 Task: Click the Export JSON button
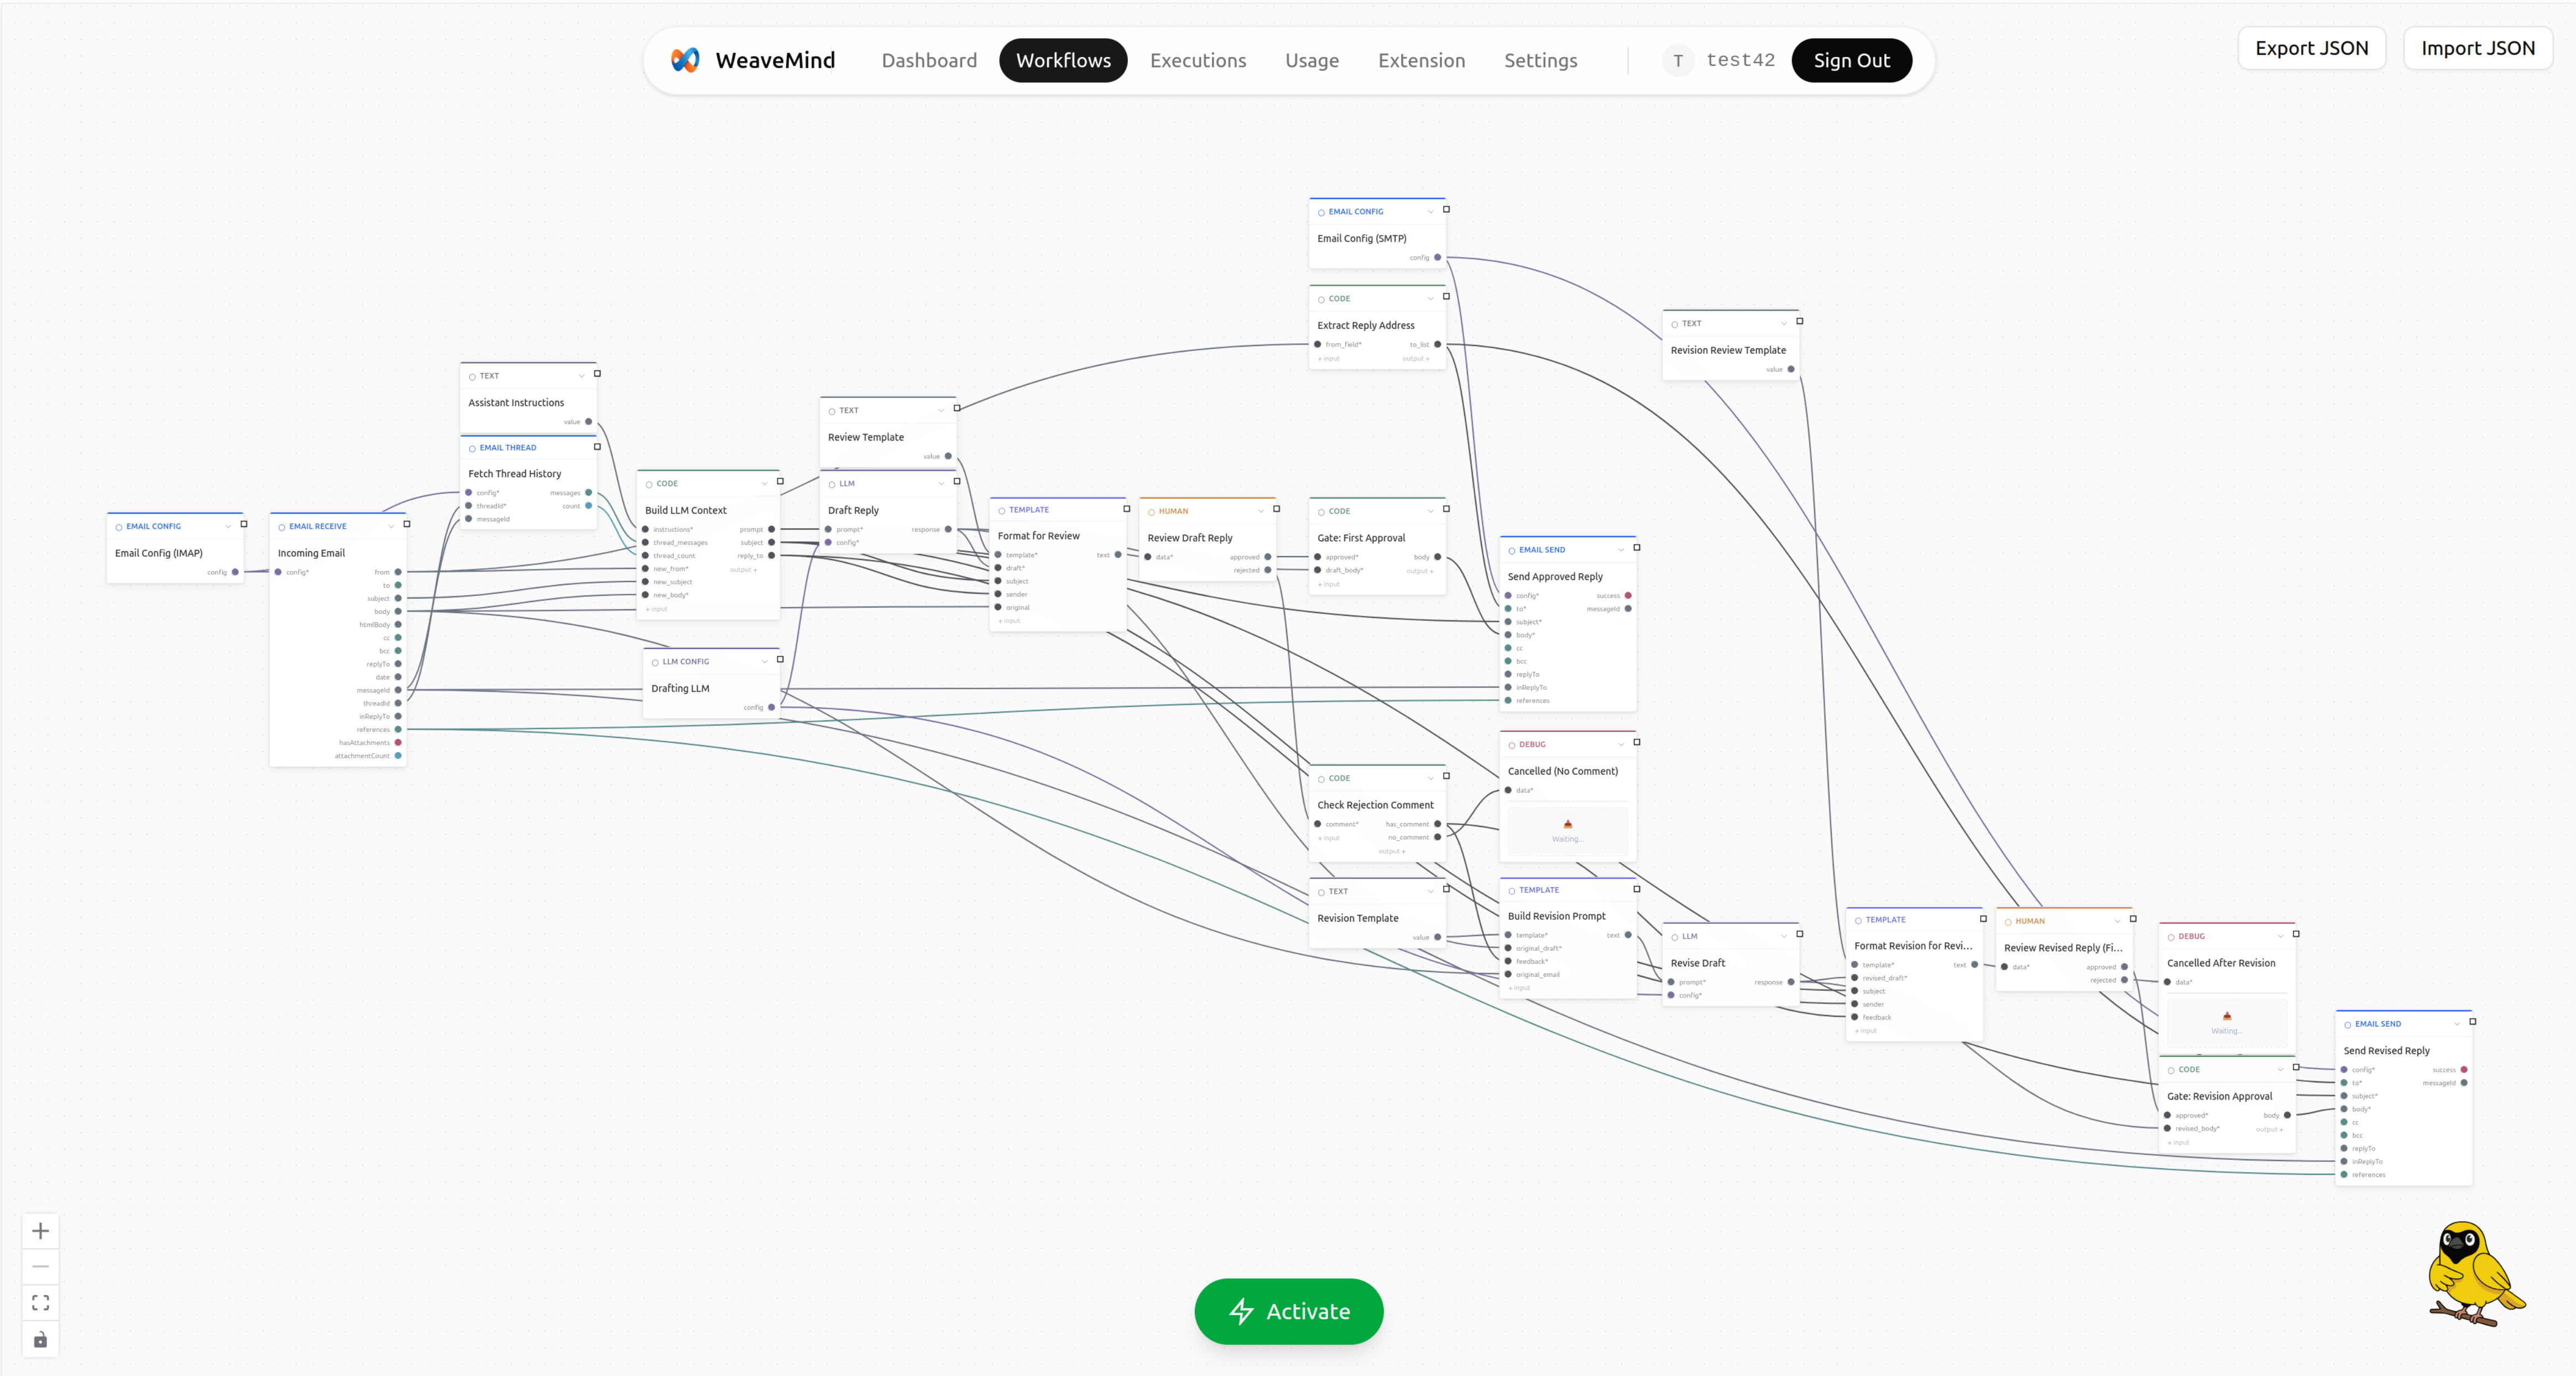tap(2312, 47)
